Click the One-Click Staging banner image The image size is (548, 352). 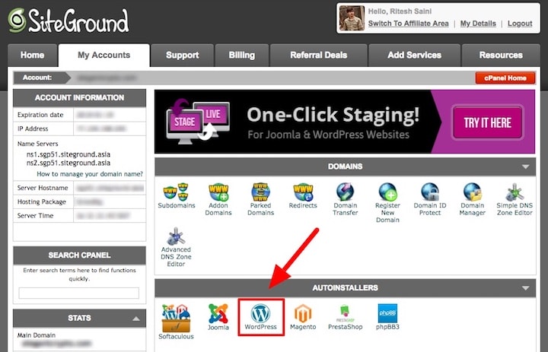(345, 122)
